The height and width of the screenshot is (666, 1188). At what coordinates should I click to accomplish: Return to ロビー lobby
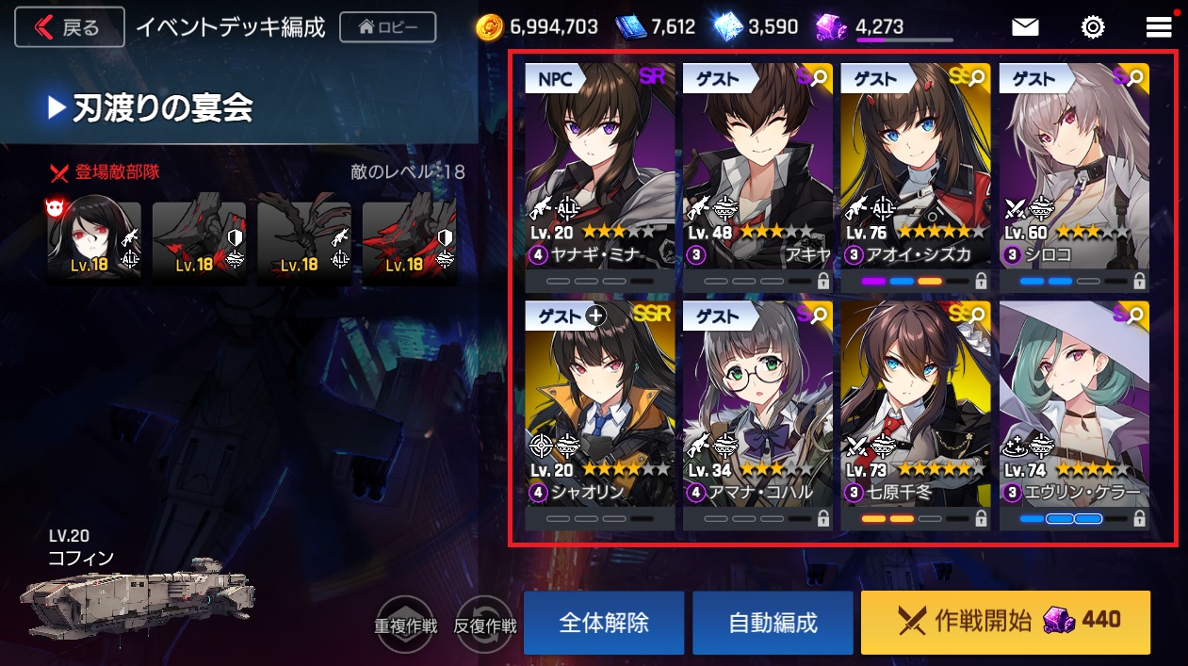(x=387, y=27)
